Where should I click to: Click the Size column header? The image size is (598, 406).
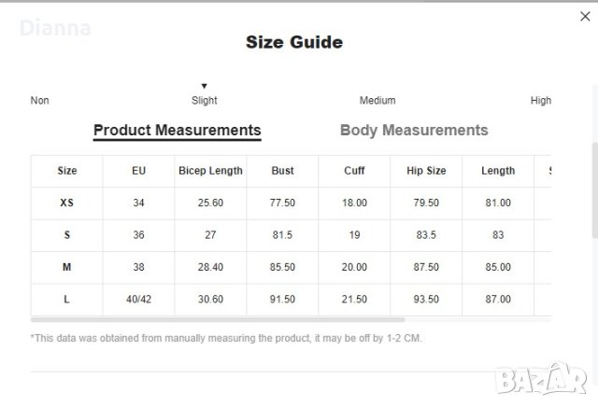(67, 171)
